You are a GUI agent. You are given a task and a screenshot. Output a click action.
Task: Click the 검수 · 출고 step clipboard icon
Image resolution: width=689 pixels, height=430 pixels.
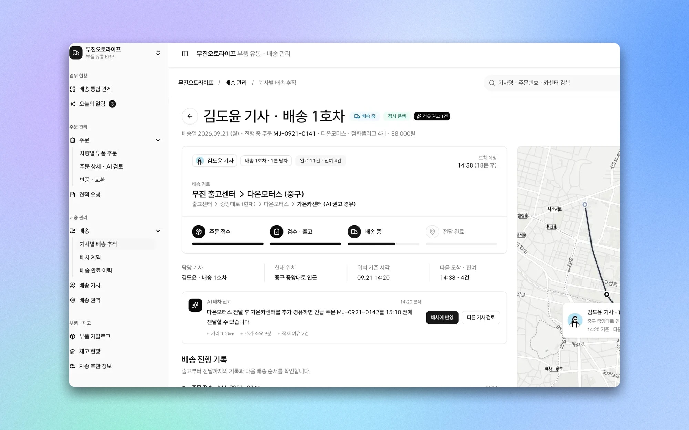tap(276, 232)
